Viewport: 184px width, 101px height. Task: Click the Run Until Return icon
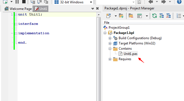(x=46, y=2)
